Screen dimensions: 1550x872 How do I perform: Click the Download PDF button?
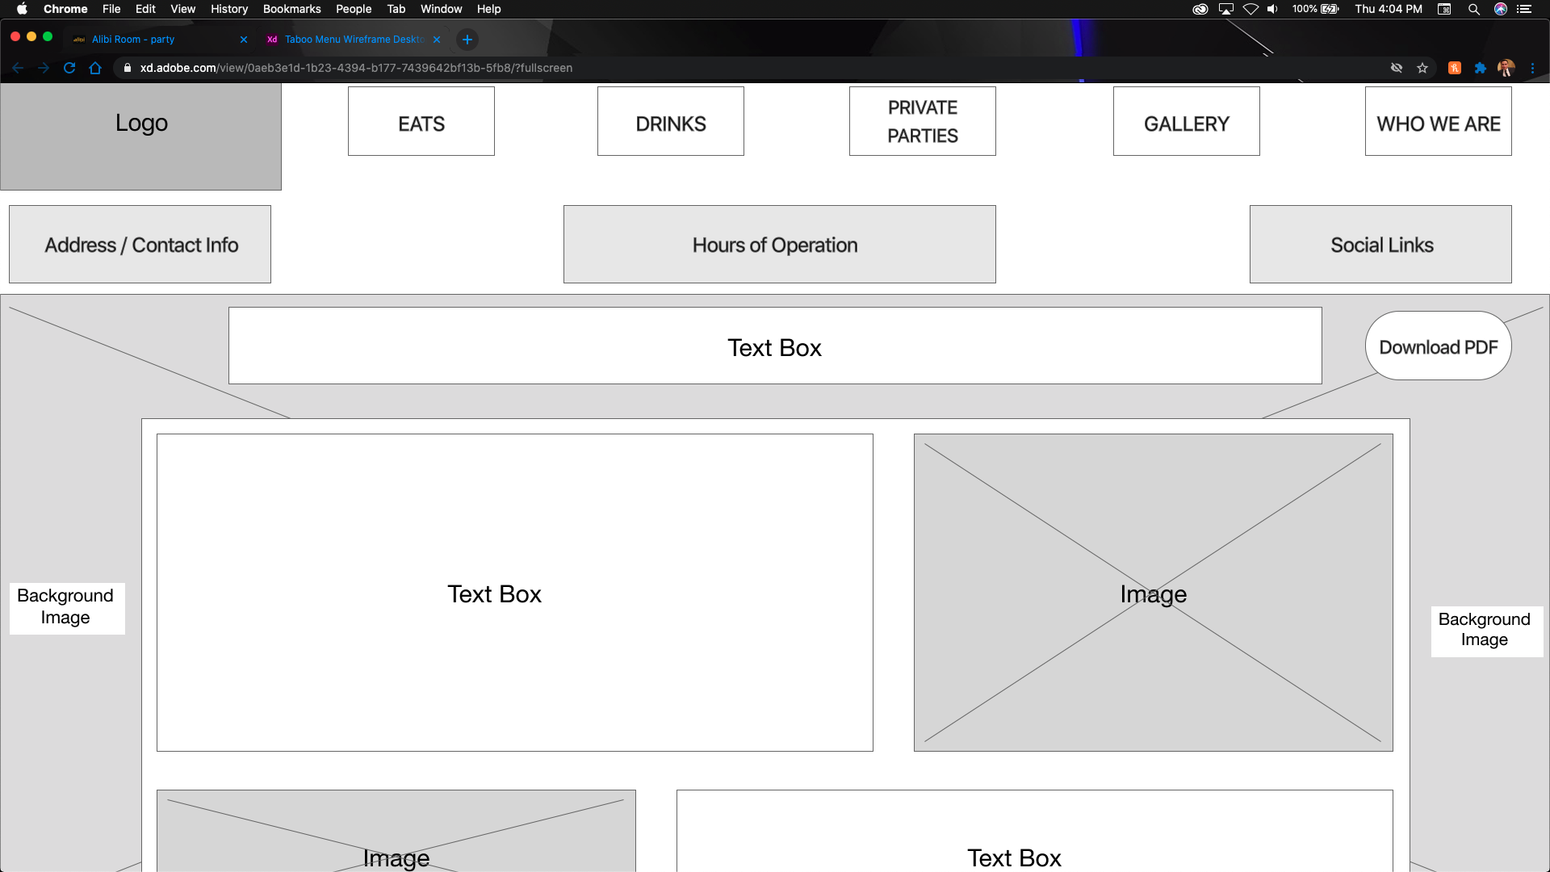click(x=1438, y=346)
